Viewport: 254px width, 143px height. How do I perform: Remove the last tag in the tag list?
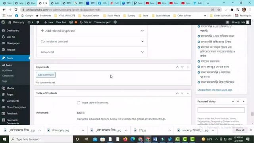pyautogui.click(x=199, y=82)
